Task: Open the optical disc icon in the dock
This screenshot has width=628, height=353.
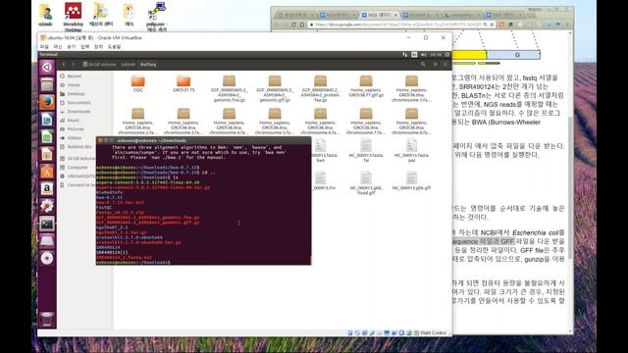Action: [47, 258]
